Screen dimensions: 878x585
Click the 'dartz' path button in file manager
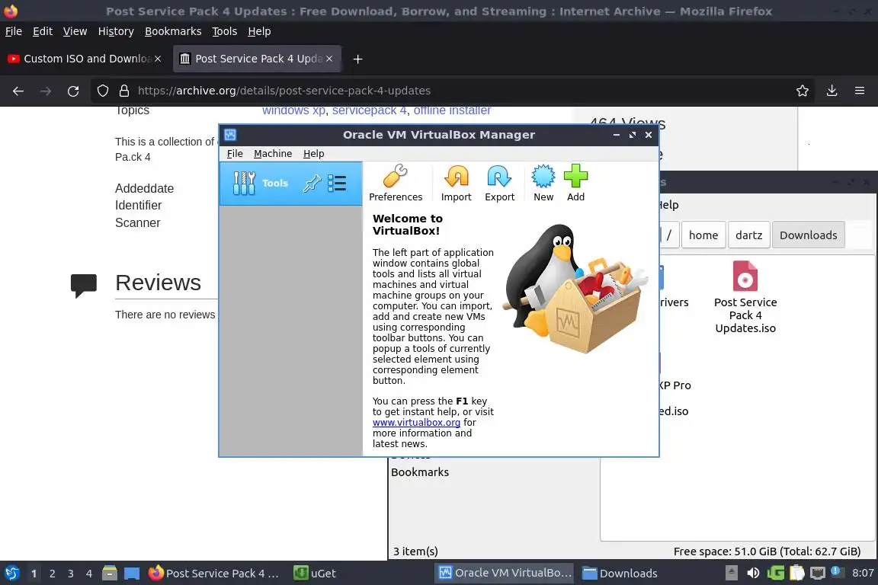[x=748, y=235]
